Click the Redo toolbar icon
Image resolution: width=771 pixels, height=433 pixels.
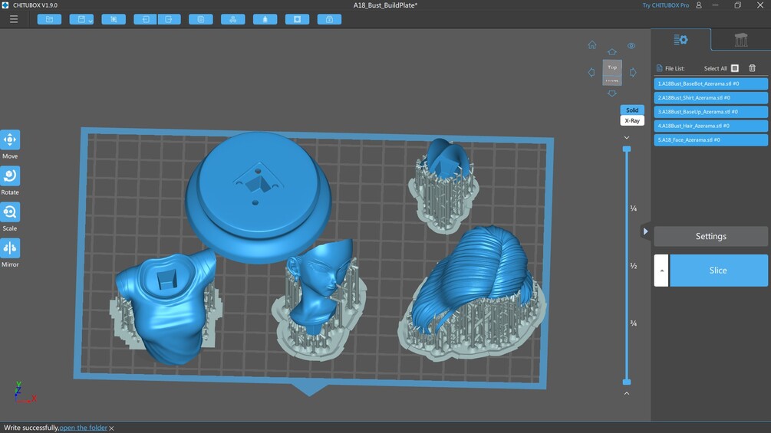[169, 20]
